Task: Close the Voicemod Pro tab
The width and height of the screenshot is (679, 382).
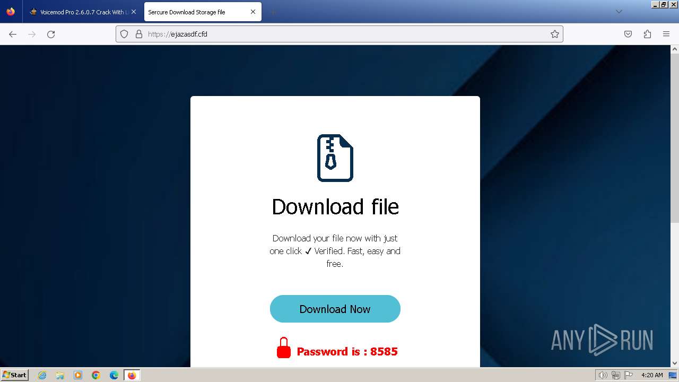Action: point(134,12)
